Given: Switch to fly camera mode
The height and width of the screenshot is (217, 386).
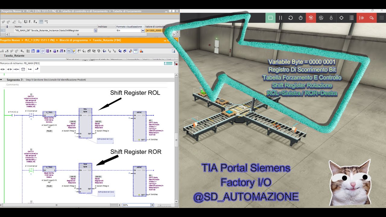Looking at the screenshot, I should pyautogui.click(x=321, y=18).
